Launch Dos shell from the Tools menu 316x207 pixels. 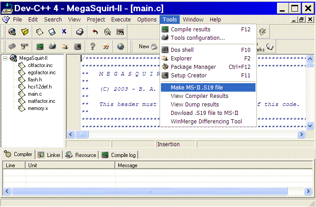(x=208, y=50)
